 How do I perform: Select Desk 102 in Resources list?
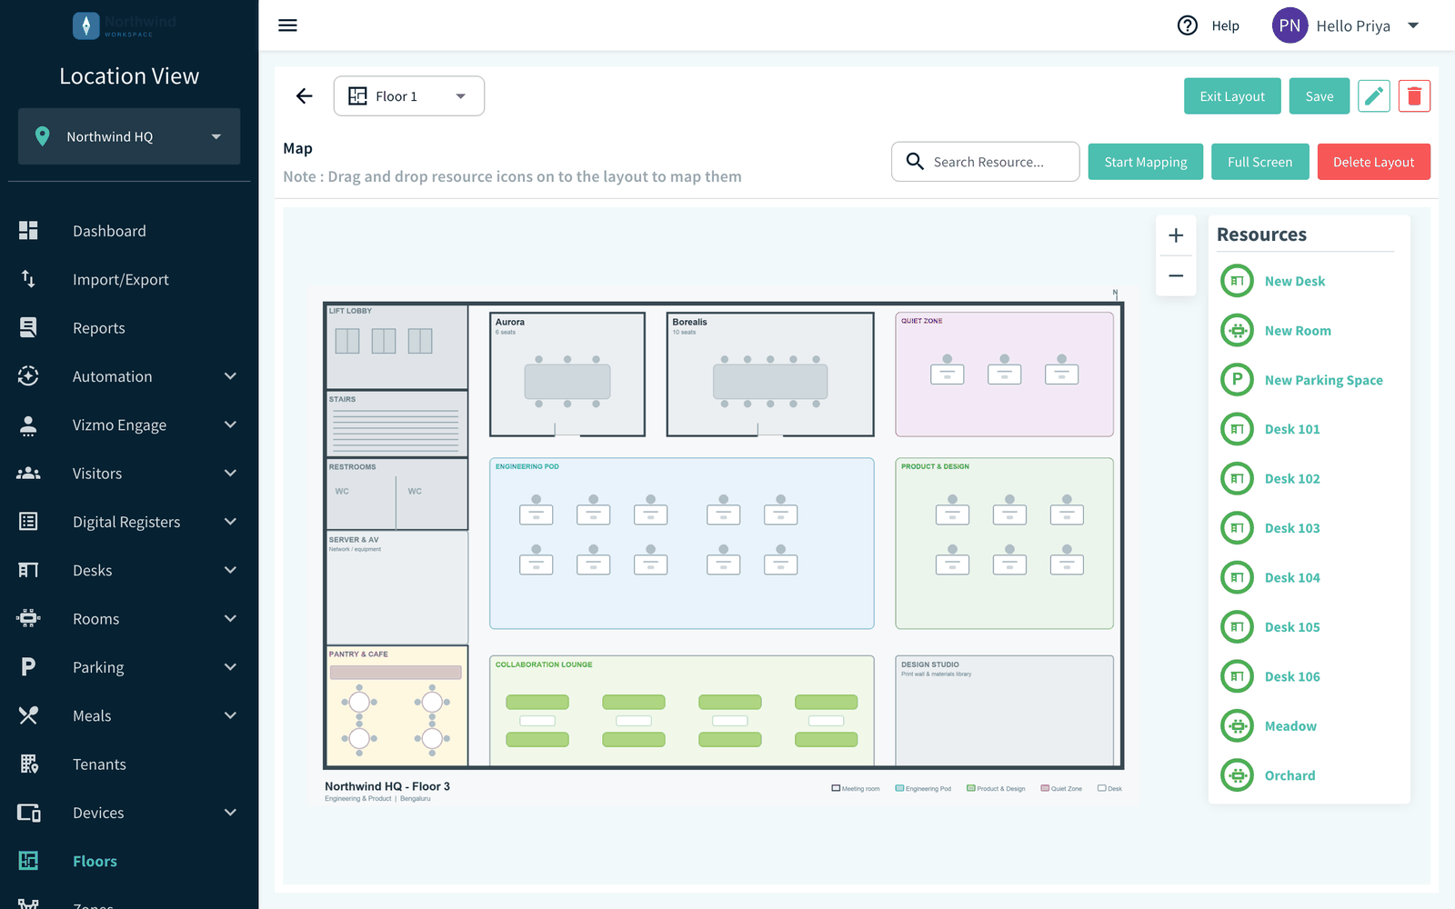click(x=1291, y=478)
